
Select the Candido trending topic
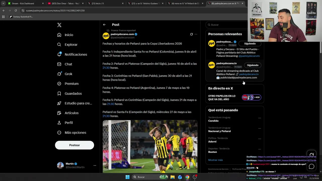[x=213, y=121]
